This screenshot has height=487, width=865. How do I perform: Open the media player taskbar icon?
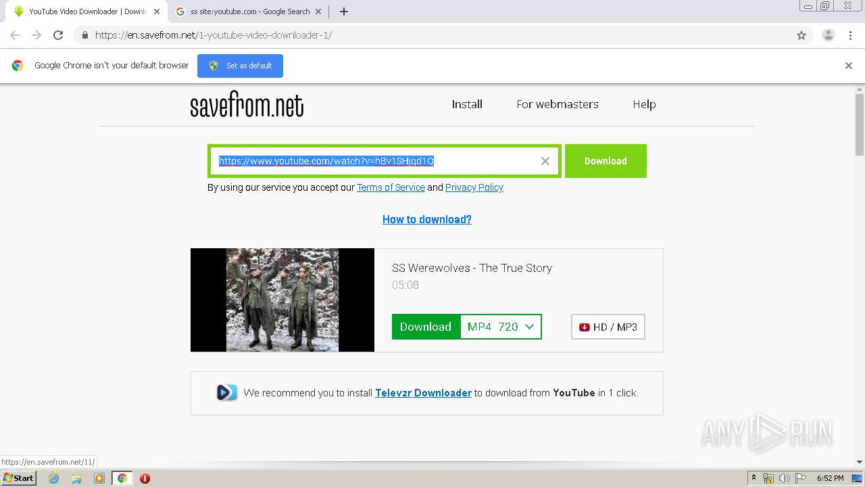pos(99,478)
